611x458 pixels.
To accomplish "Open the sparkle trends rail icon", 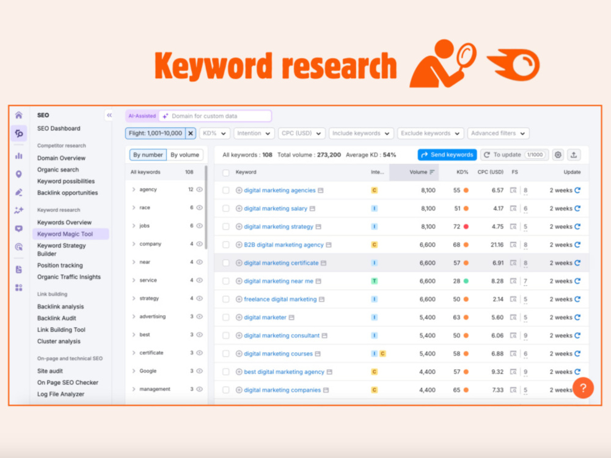I will pos(19,210).
